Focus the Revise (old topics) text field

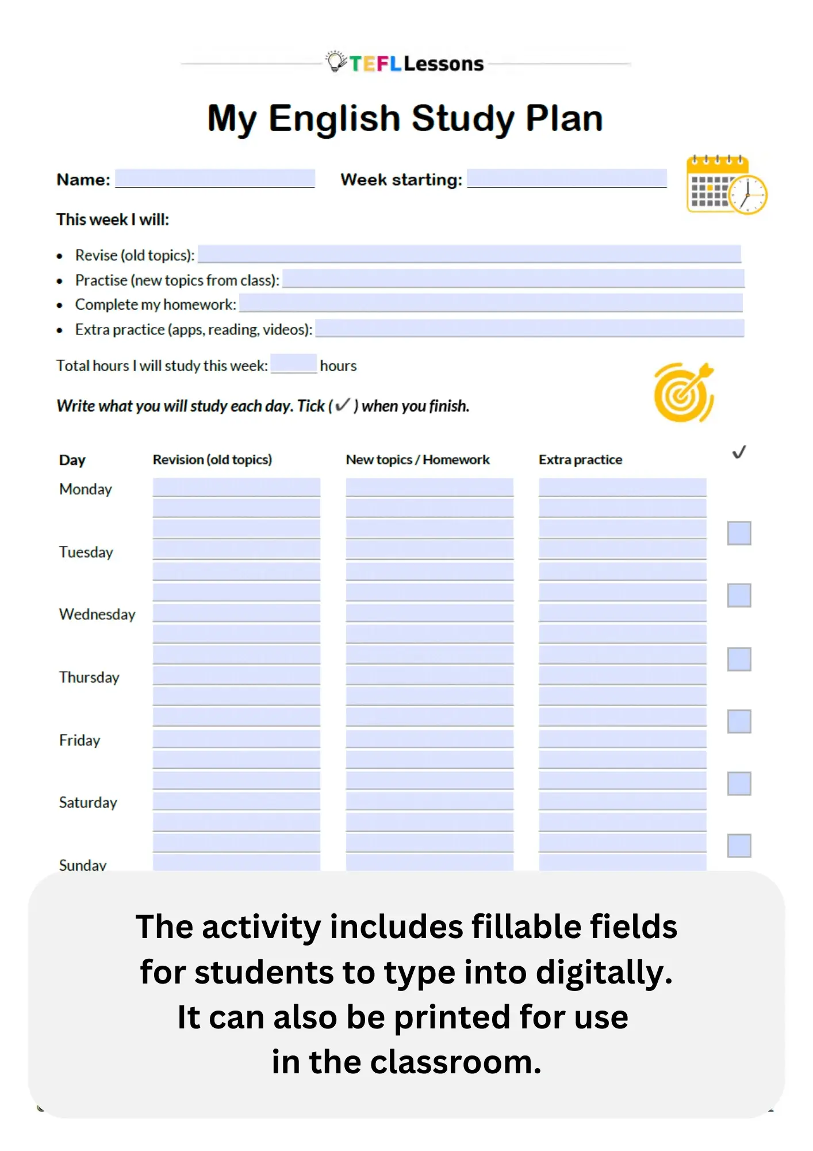point(469,254)
